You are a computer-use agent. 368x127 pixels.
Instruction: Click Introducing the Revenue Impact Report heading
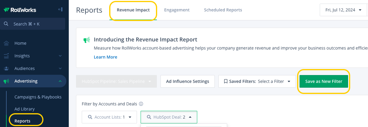[x=145, y=39]
